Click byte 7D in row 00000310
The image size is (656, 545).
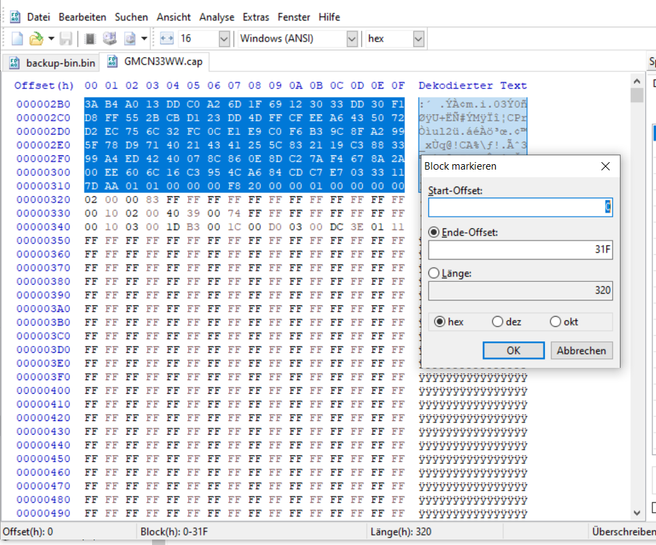[91, 186]
